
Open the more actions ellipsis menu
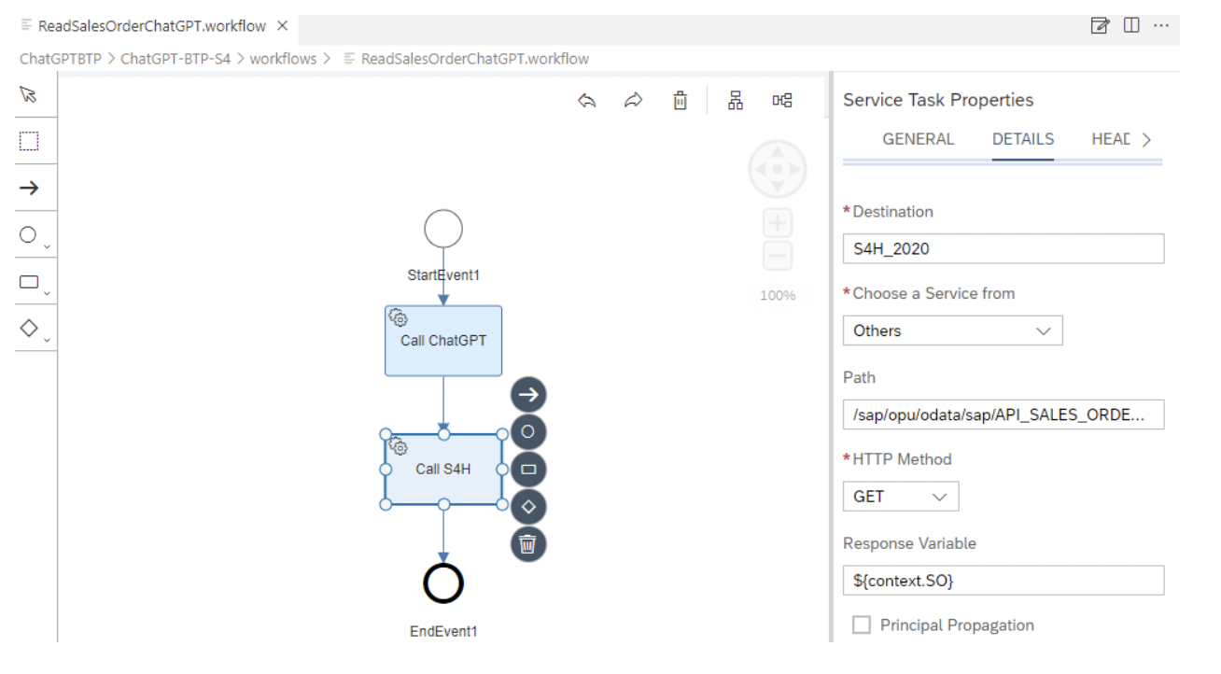tap(1161, 25)
